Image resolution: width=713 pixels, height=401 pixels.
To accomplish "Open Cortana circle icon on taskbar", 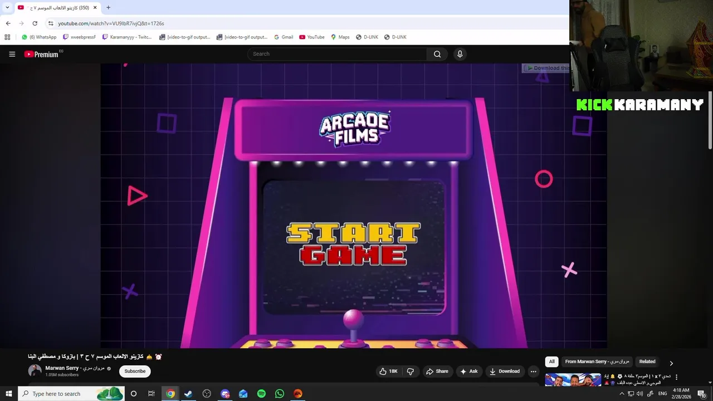I will tap(133, 394).
